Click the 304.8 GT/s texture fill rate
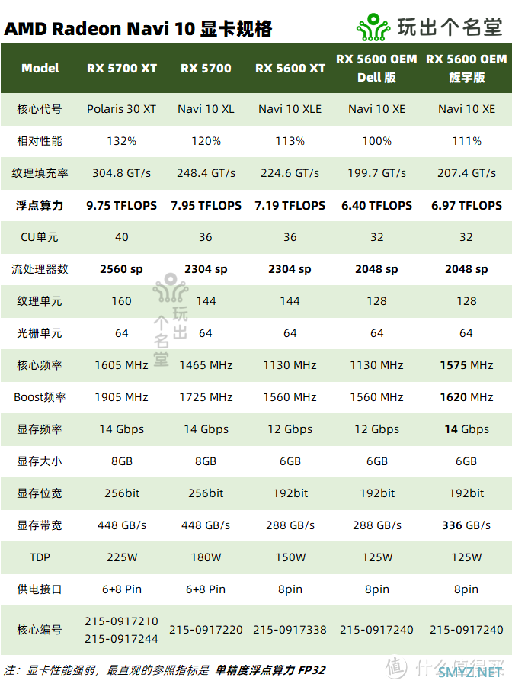The height and width of the screenshot is (687, 512). (121, 173)
